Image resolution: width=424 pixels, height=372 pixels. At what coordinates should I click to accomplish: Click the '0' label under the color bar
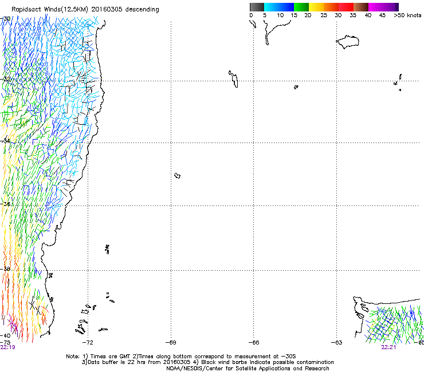pyautogui.click(x=251, y=15)
